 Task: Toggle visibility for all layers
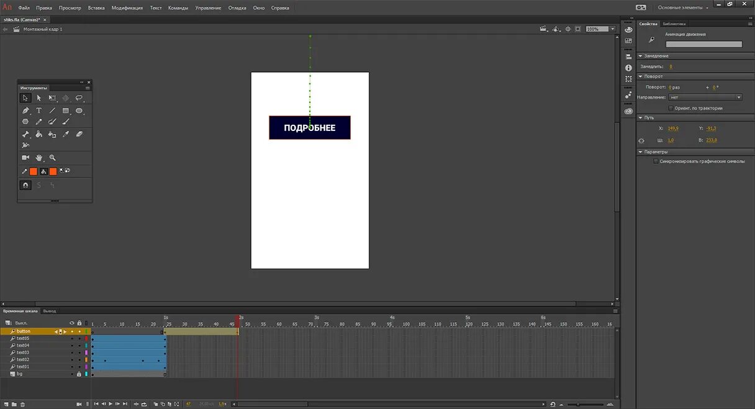pyautogui.click(x=72, y=323)
